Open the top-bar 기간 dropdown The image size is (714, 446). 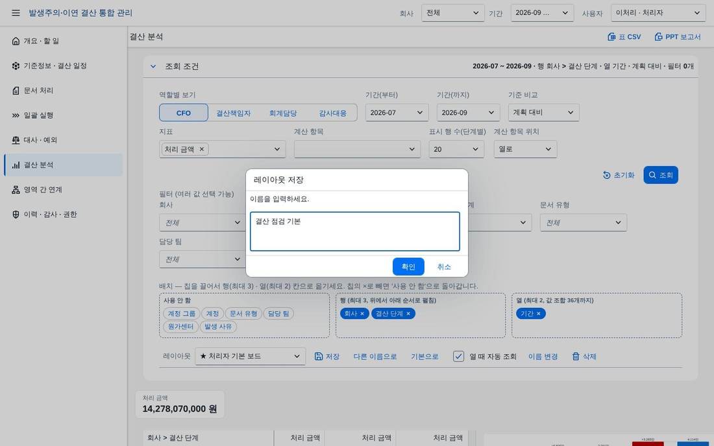click(542, 13)
